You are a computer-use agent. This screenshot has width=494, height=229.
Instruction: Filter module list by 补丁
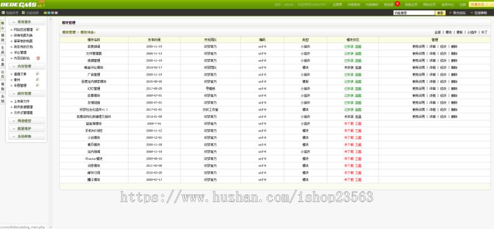click(484, 32)
